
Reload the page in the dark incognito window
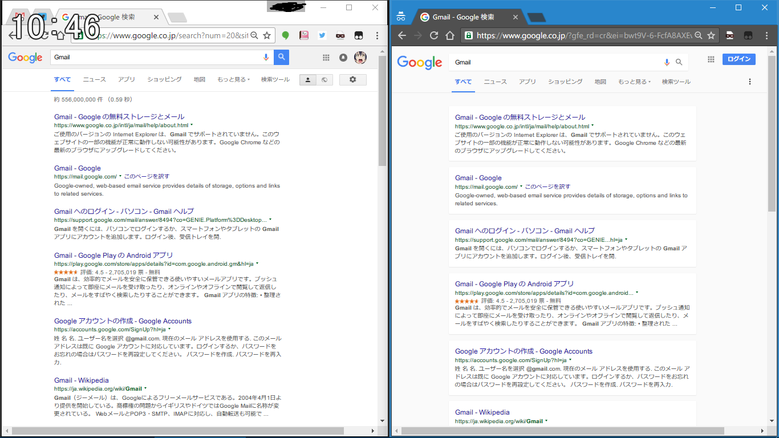point(434,35)
